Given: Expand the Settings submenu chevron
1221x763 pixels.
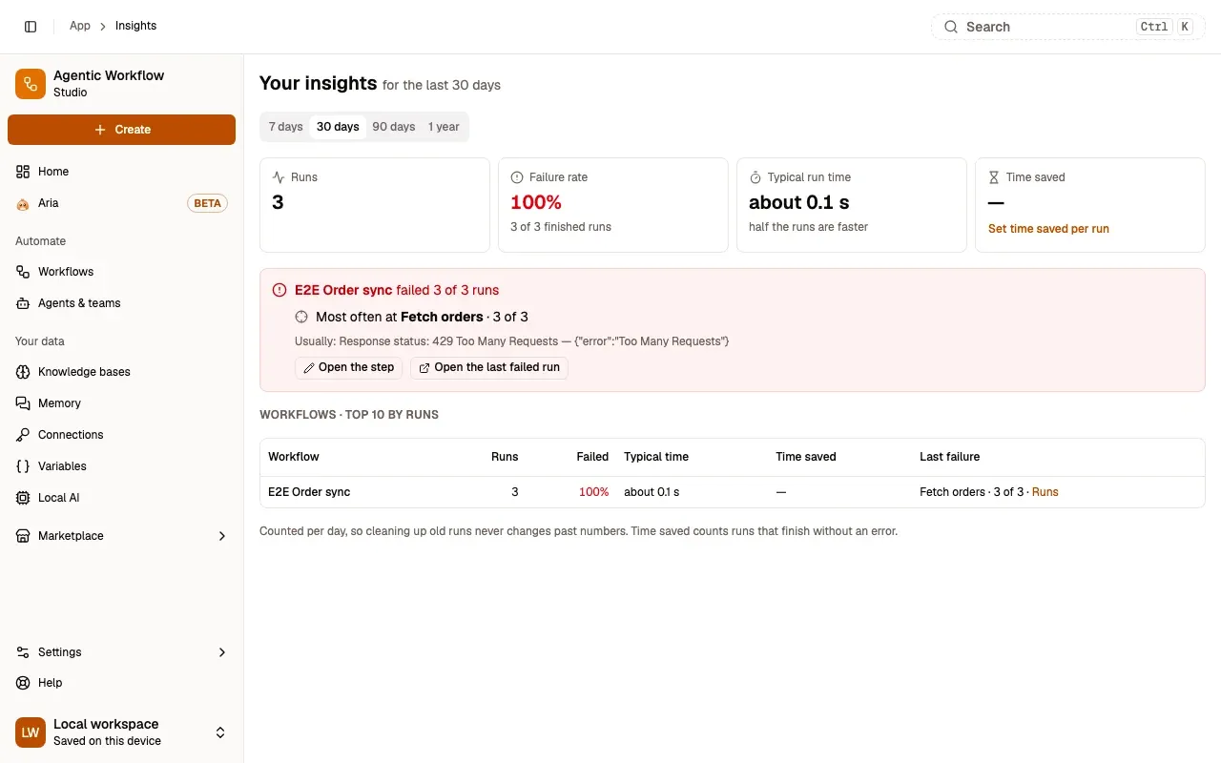Looking at the screenshot, I should pyautogui.click(x=222, y=652).
